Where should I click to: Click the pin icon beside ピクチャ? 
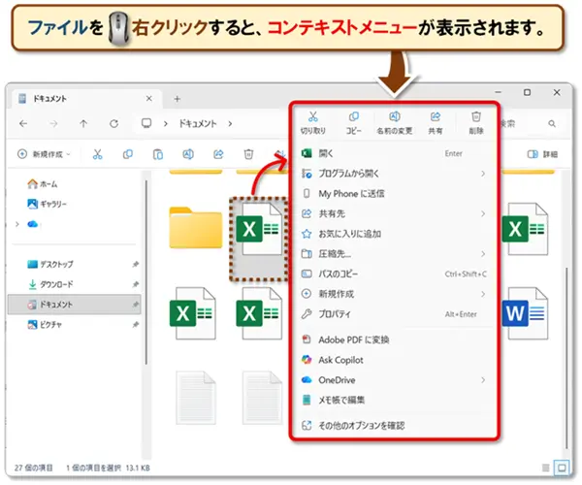(x=136, y=324)
